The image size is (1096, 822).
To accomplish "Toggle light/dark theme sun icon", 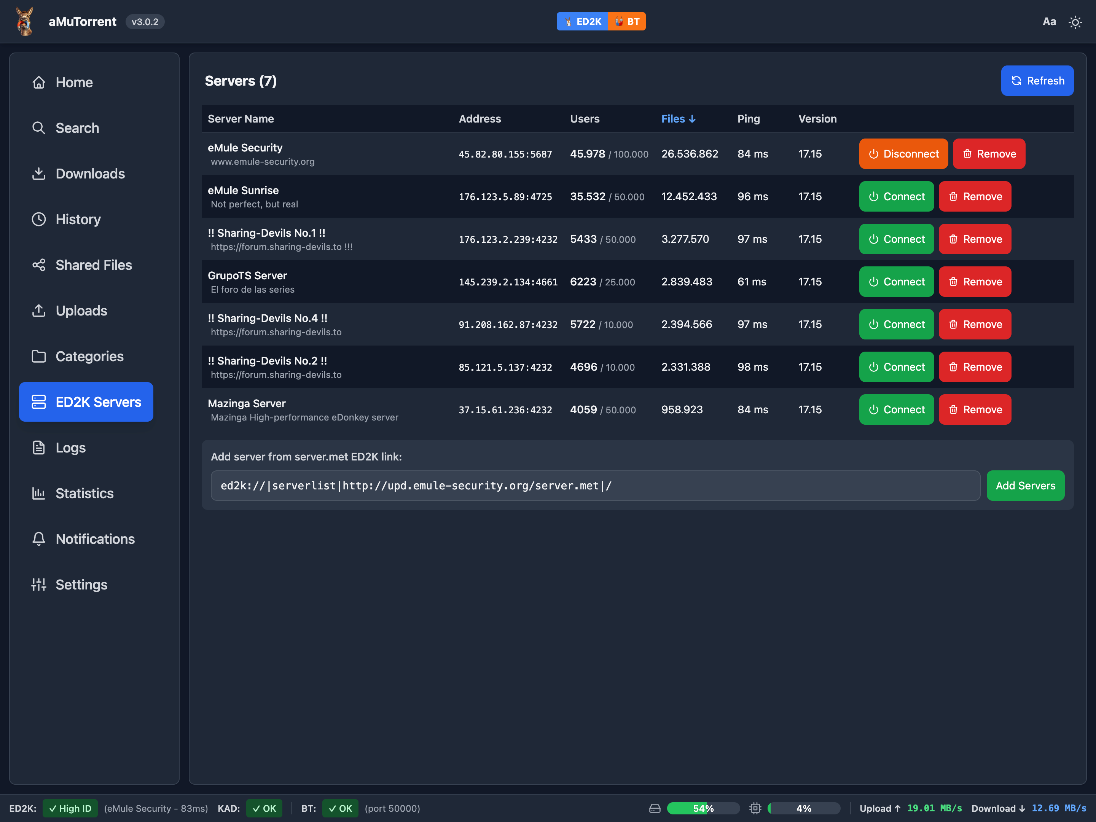I will [x=1075, y=22].
